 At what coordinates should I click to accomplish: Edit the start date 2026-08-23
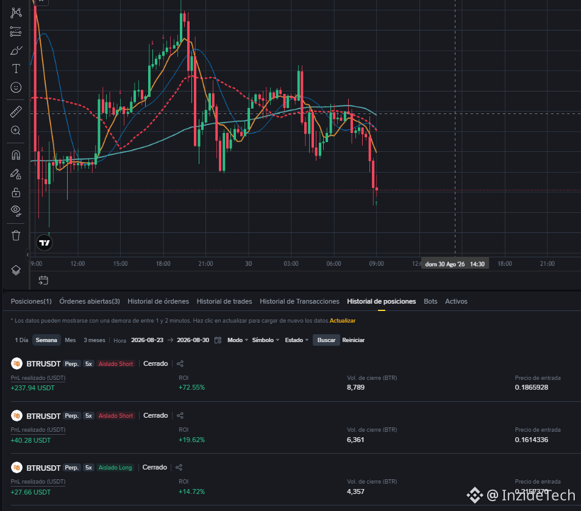(147, 340)
